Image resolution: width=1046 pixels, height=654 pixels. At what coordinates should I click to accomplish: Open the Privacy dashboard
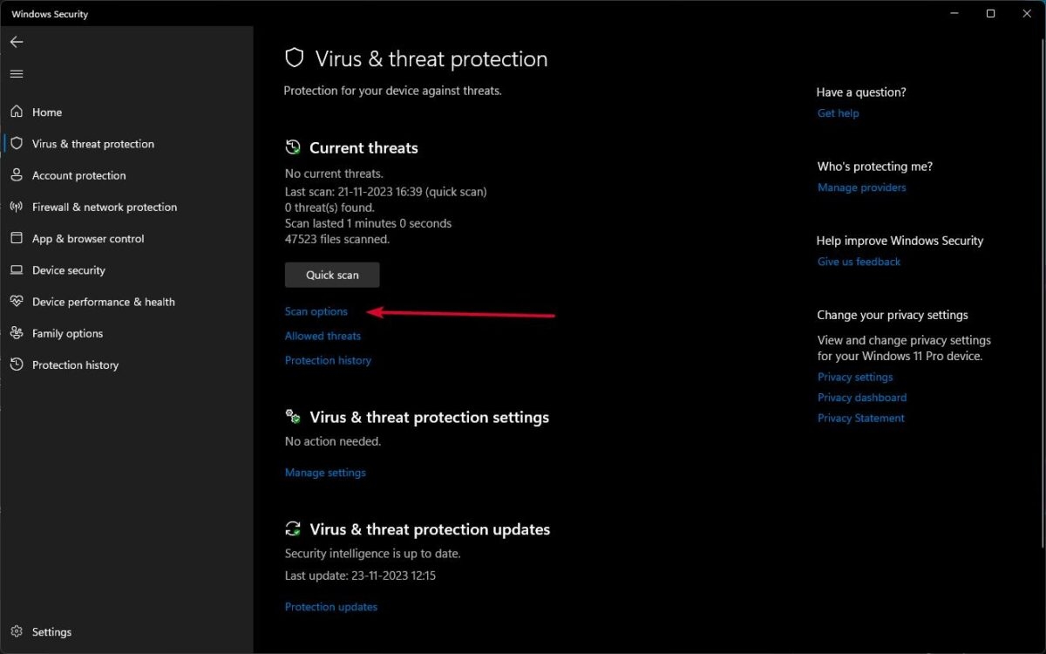(861, 397)
